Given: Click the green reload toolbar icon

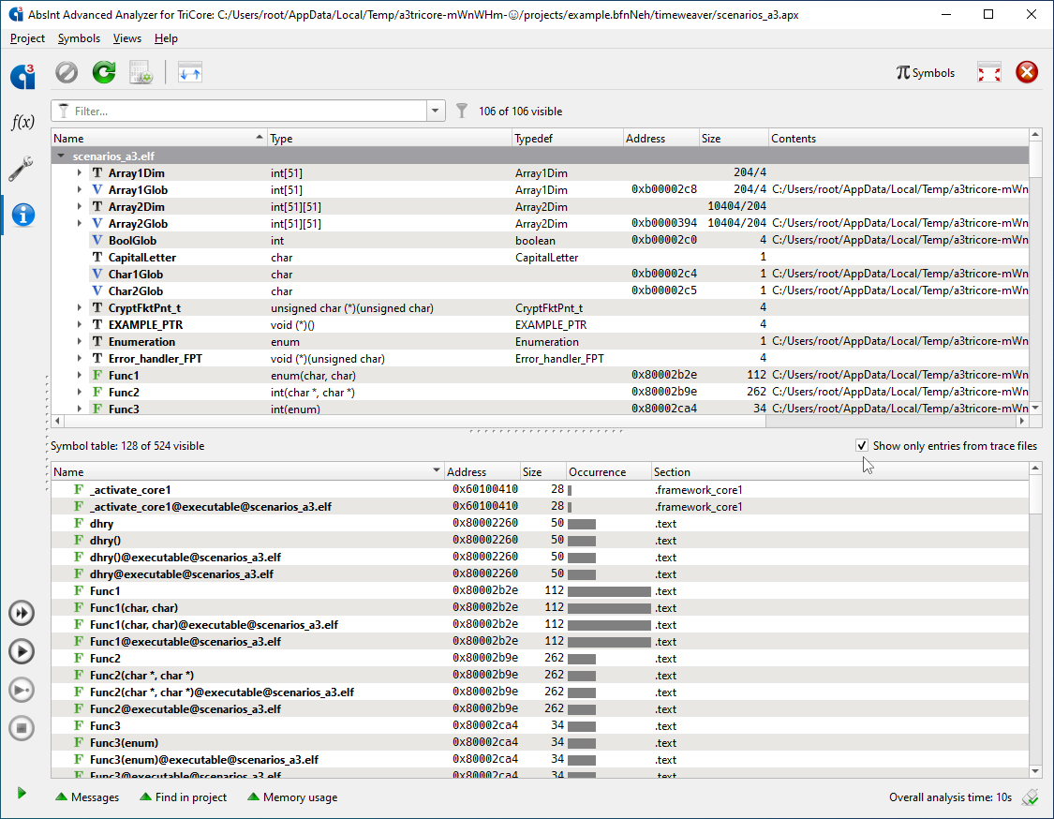Looking at the screenshot, I should [x=104, y=72].
